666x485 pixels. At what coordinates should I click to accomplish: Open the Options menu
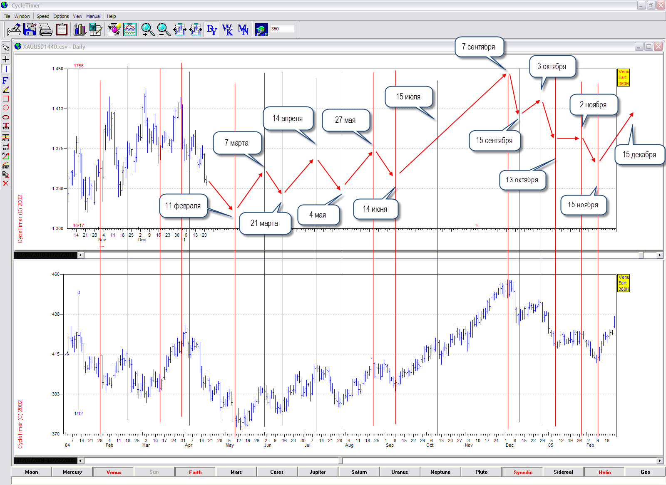(x=61, y=16)
